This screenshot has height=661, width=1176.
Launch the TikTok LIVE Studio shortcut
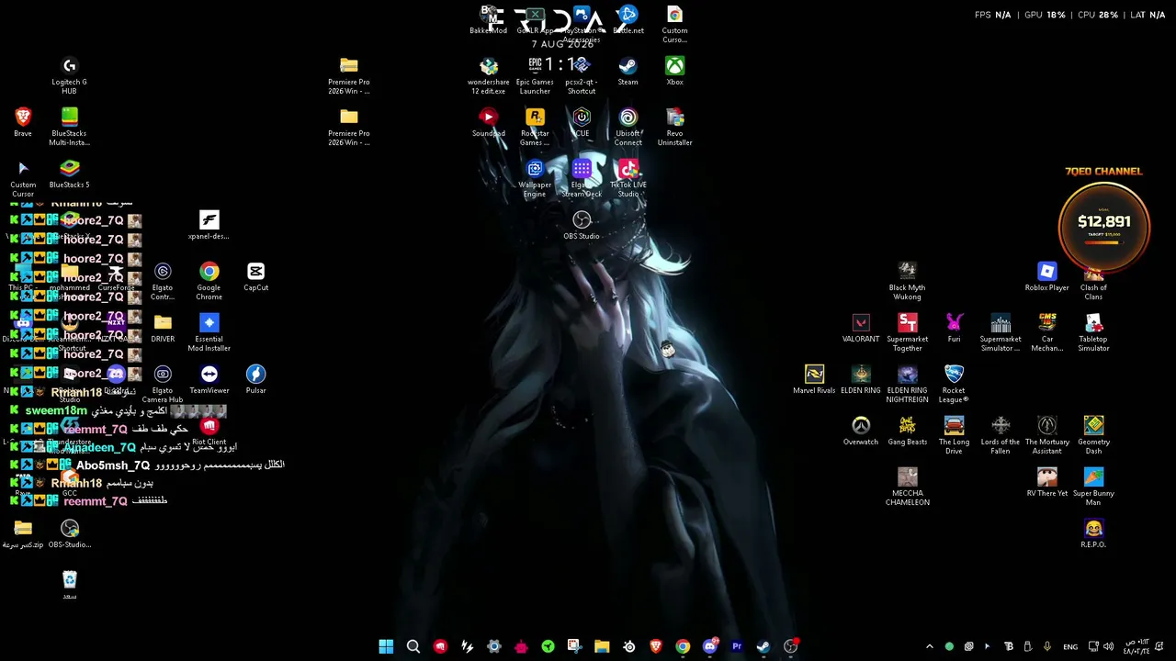click(x=628, y=178)
